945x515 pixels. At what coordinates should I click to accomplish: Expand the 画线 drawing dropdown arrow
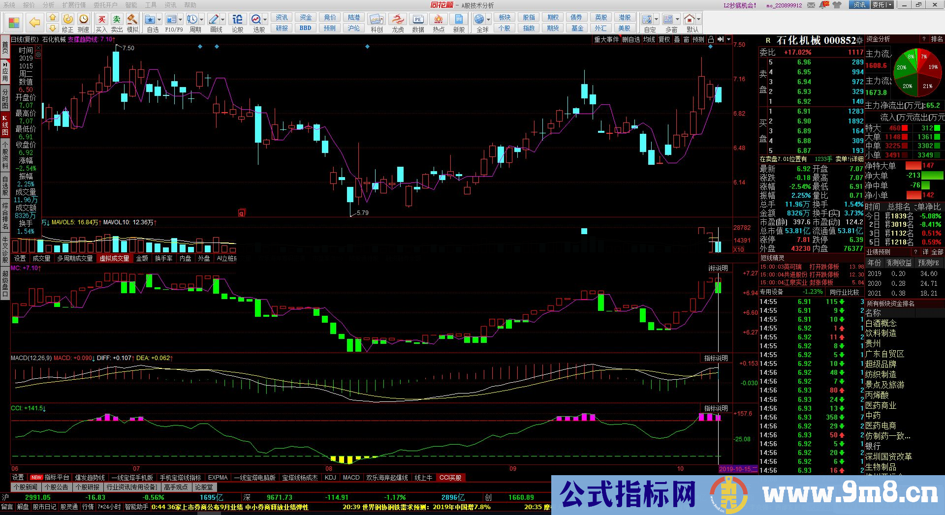coord(223,20)
